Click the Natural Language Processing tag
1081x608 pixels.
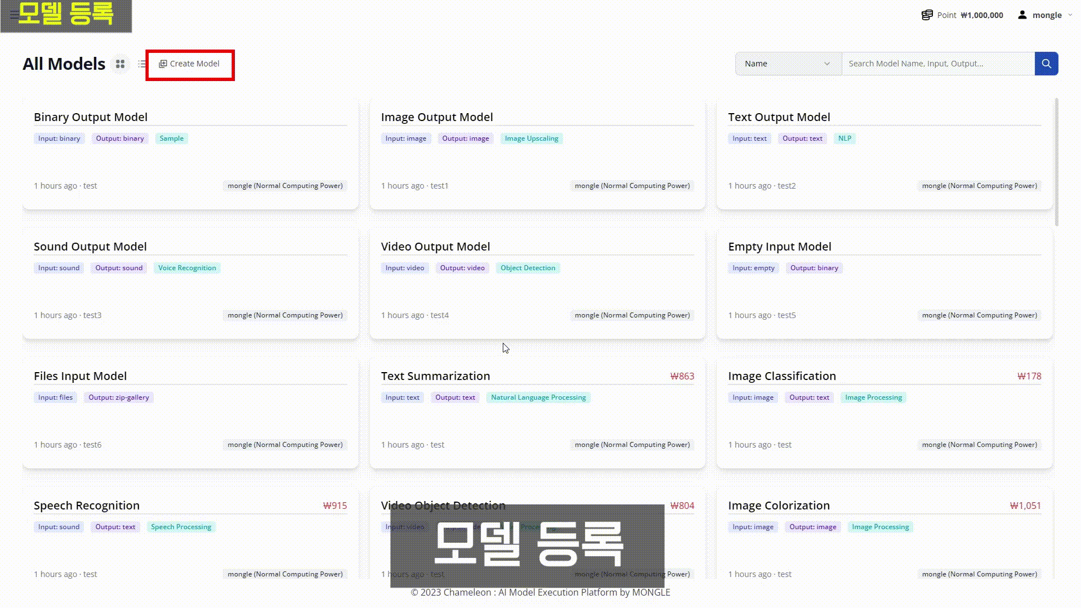538,397
